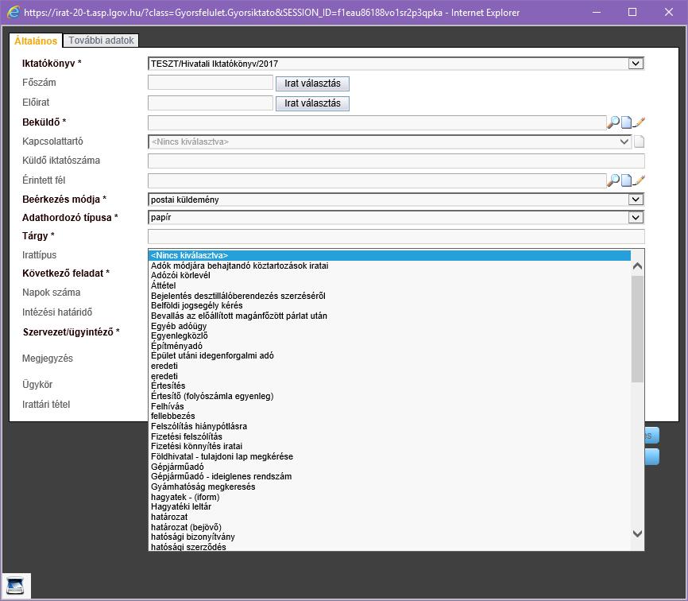688x601 pixels.
Task: Click the search magnifier icon beside Érintett fél
Action: 613,180
